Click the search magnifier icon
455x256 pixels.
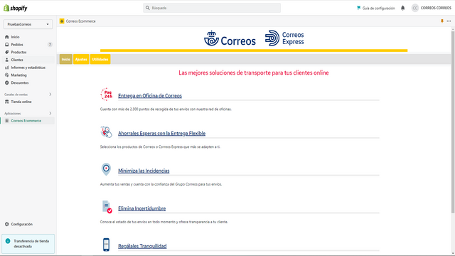tap(148, 8)
